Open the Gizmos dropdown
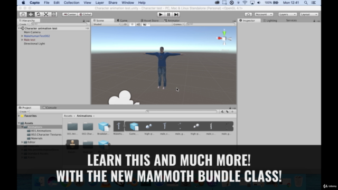This screenshot has width=338, height=190. 179,24
